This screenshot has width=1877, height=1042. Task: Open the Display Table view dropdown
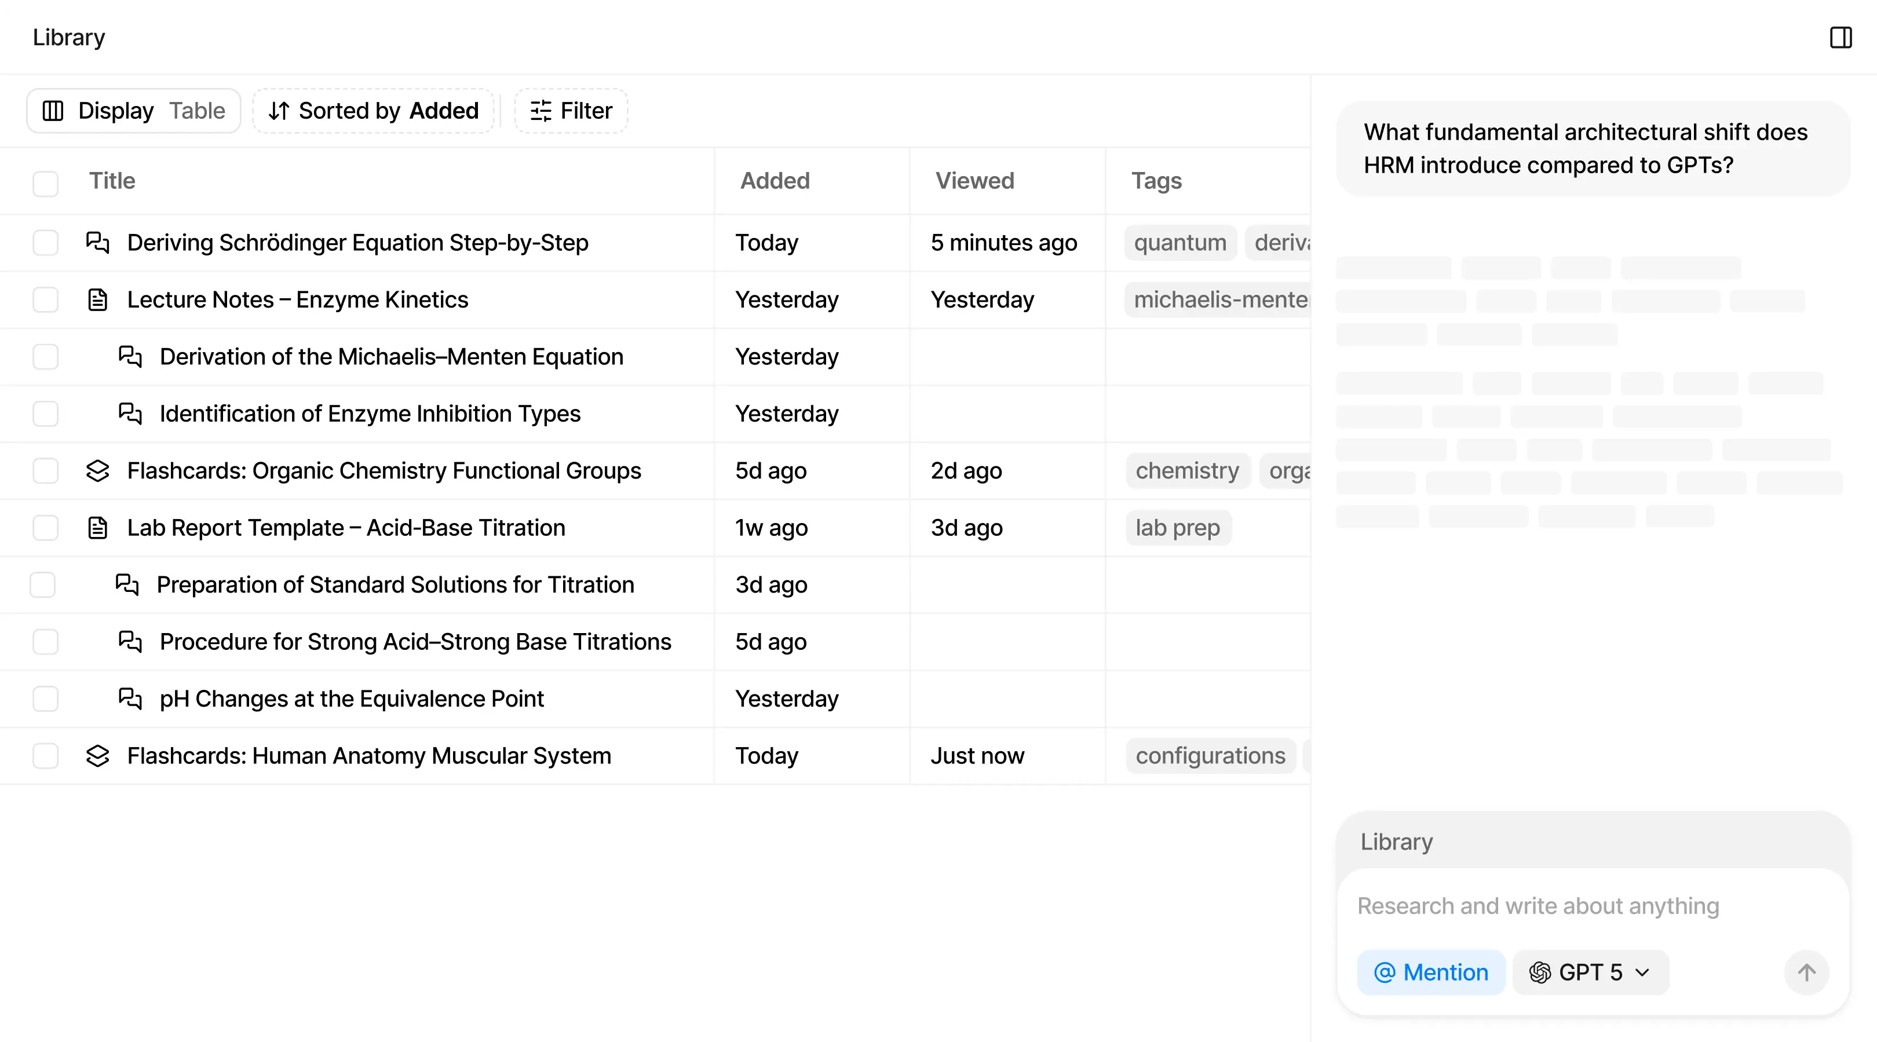(x=134, y=111)
